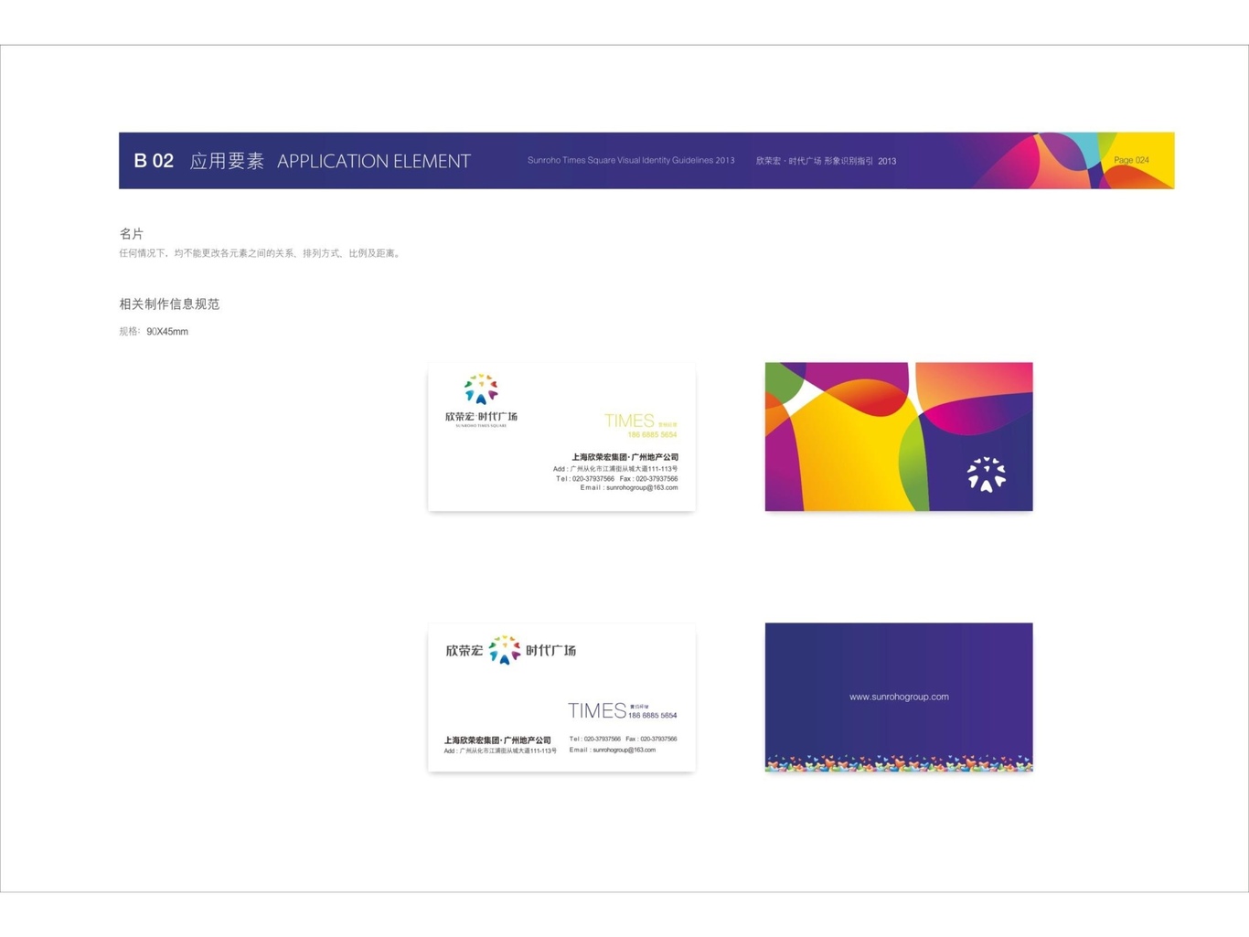Click the yellow TIMES wordmark
This screenshot has width=1249, height=937.
[x=629, y=421]
